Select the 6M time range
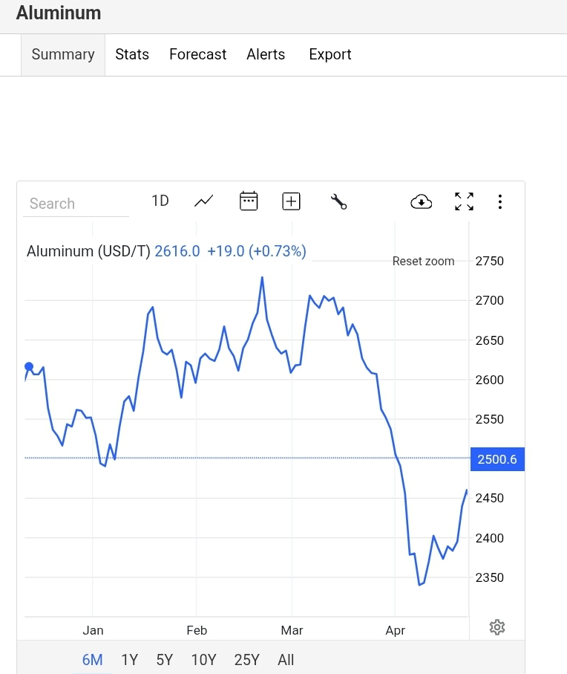This screenshot has height=674, width=567. pos(92,659)
